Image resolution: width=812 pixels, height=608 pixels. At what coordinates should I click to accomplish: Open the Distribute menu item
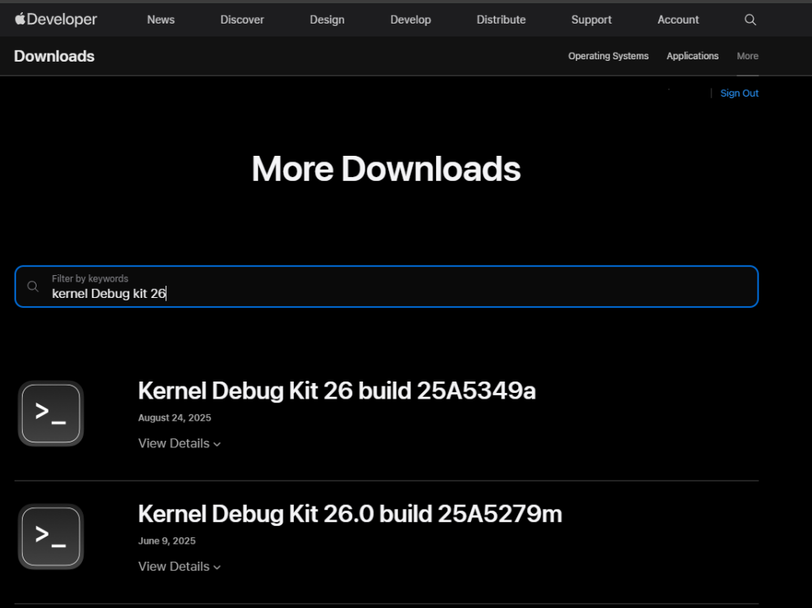pyautogui.click(x=501, y=19)
